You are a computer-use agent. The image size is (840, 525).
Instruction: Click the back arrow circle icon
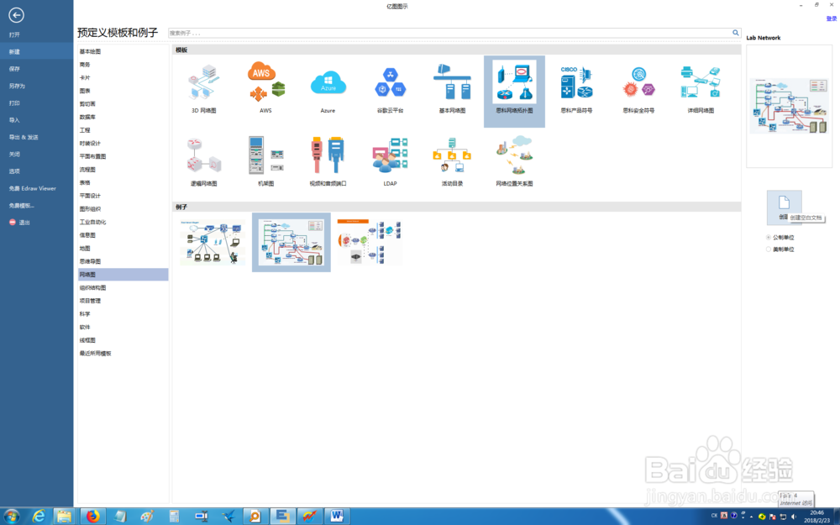16,15
